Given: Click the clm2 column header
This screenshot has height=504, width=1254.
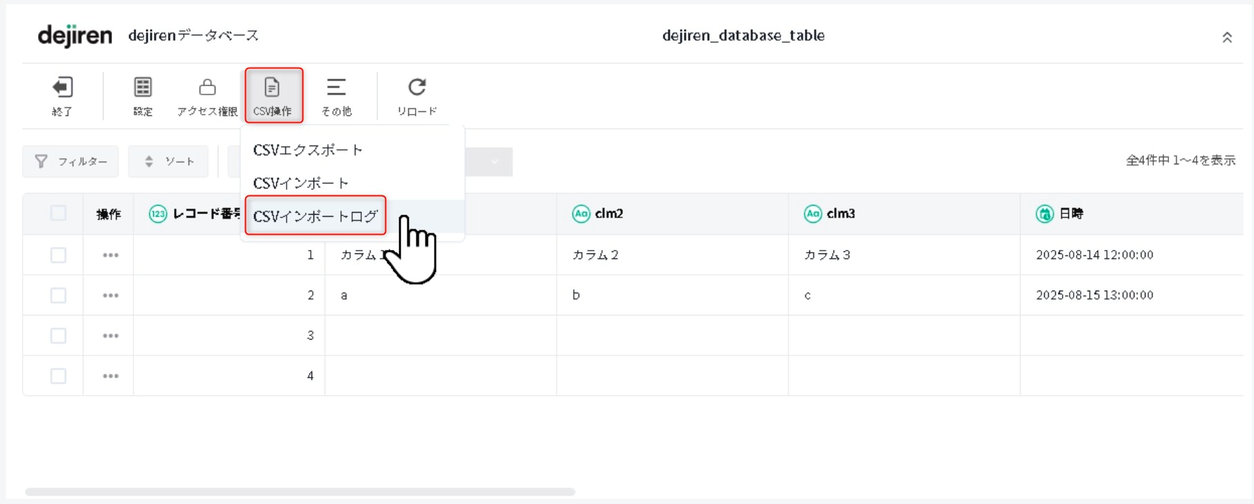Looking at the screenshot, I should [608, 214].
